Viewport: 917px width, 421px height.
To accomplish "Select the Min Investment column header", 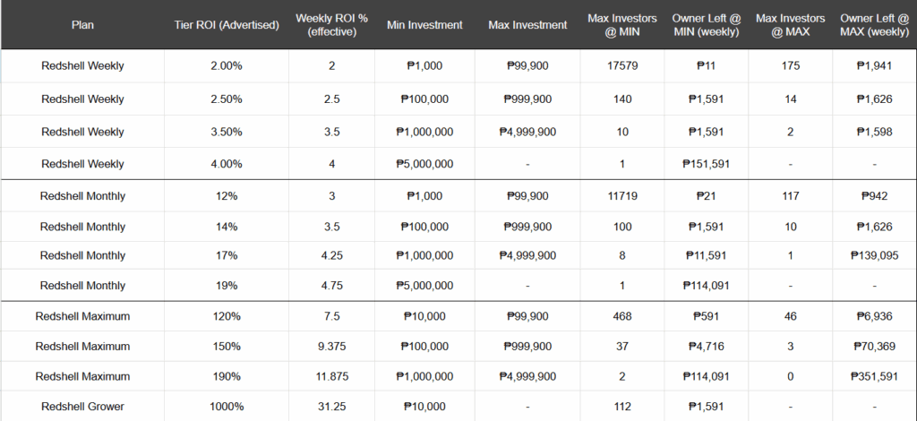I will click(x=424, y=25).
